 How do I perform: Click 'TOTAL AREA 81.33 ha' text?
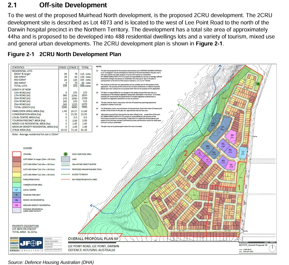25,232
